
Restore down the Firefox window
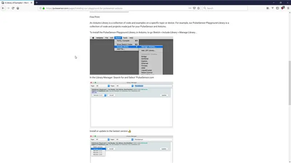click(280, 3)
